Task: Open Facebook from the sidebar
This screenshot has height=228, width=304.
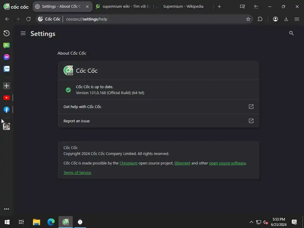Action: click(7, 110)
